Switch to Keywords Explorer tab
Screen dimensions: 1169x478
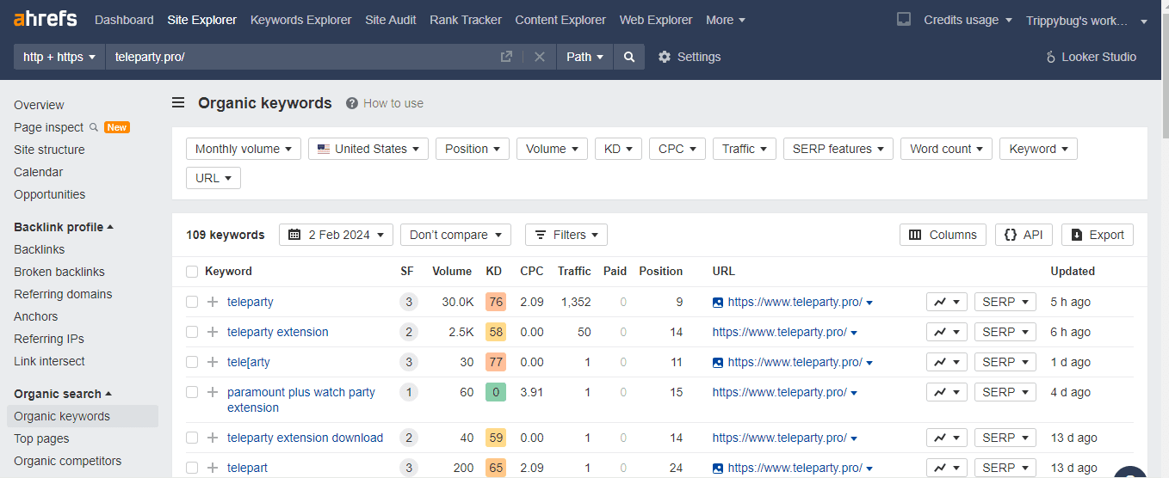click(x=300, y=20)
